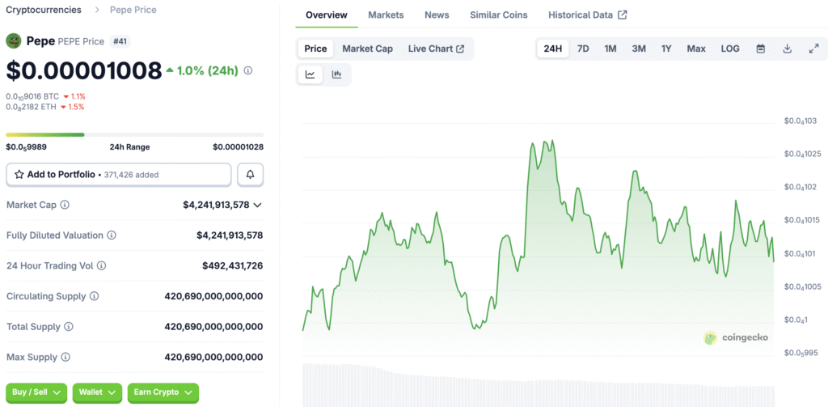Click the Market Cap info icon

(65, 205)
